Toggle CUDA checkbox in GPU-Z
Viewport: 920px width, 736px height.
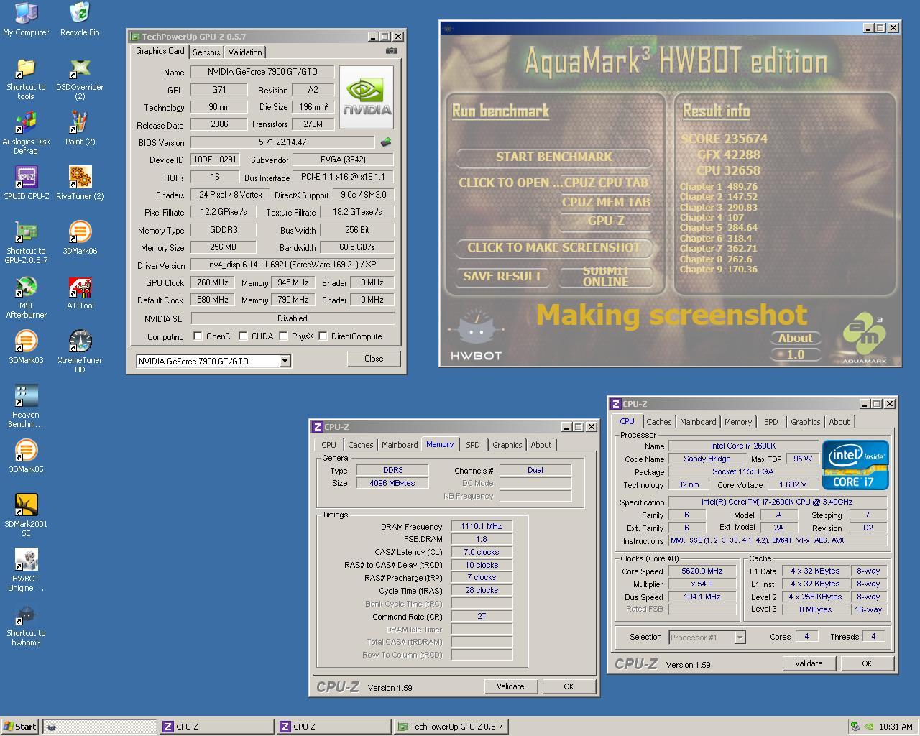pyautogui.click(x=243, y=336)
